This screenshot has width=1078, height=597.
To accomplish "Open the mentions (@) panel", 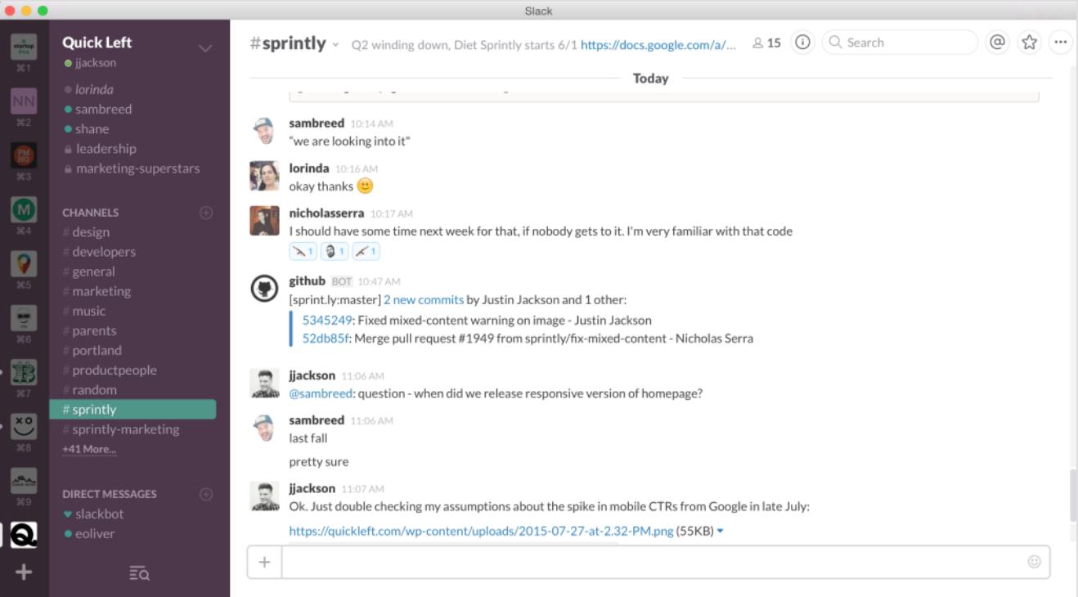I will coord(996,43).
